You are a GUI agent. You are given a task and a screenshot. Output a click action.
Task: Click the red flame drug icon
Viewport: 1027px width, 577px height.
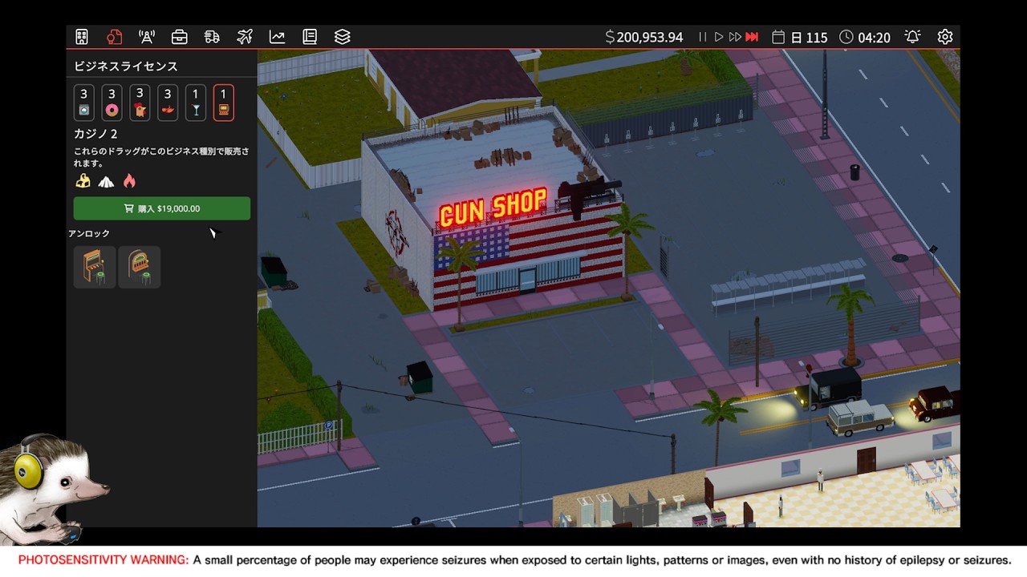coord(129,181)
